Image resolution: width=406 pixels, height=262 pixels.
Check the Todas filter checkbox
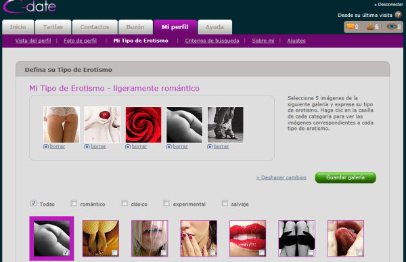[33, 203]
